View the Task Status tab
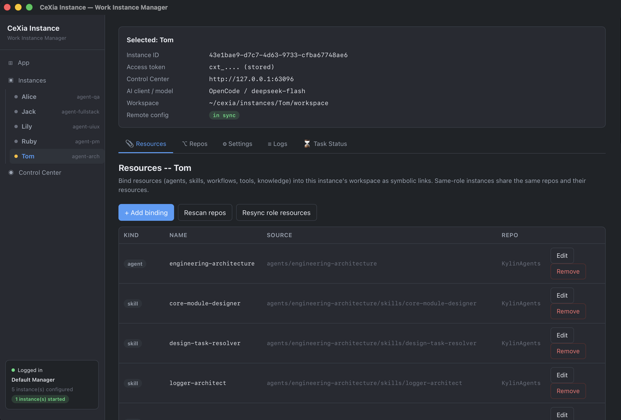The width and height of the screenshot is (621, 420). click(325, 144)
